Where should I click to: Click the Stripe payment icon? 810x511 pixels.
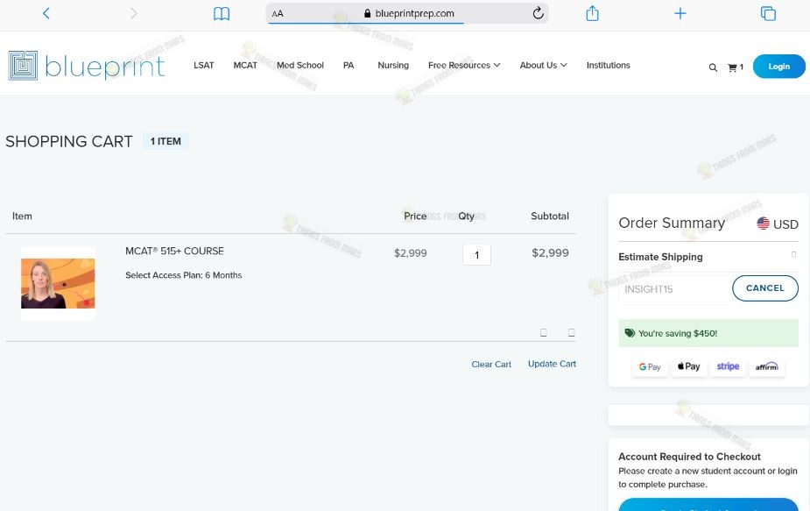point(728,366)
